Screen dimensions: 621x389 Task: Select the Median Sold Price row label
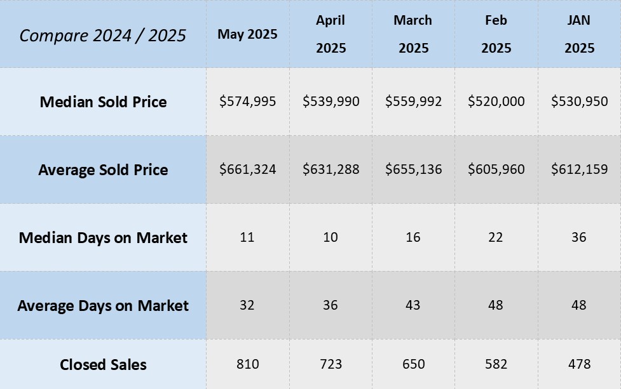(103, 102)
